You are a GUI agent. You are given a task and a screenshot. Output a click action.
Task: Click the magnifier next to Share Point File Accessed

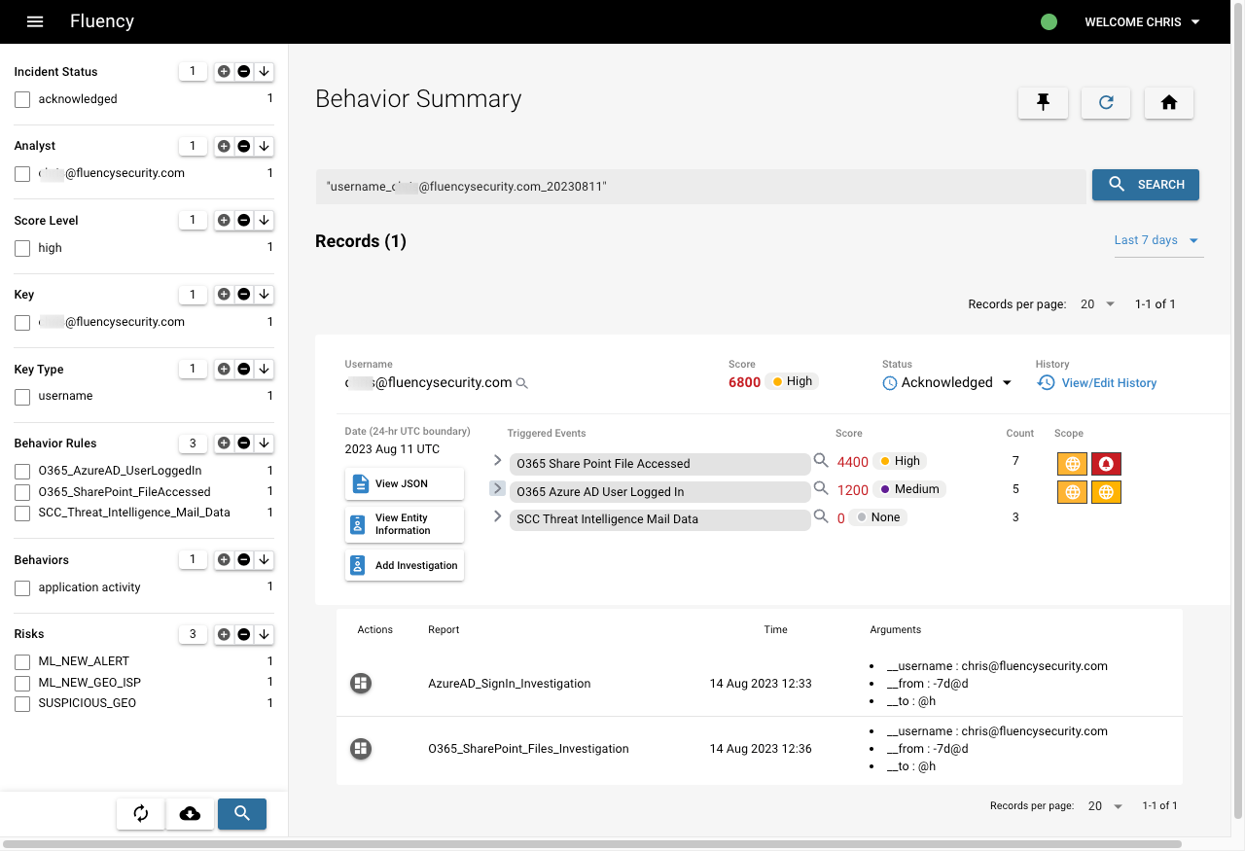[821, 460]
